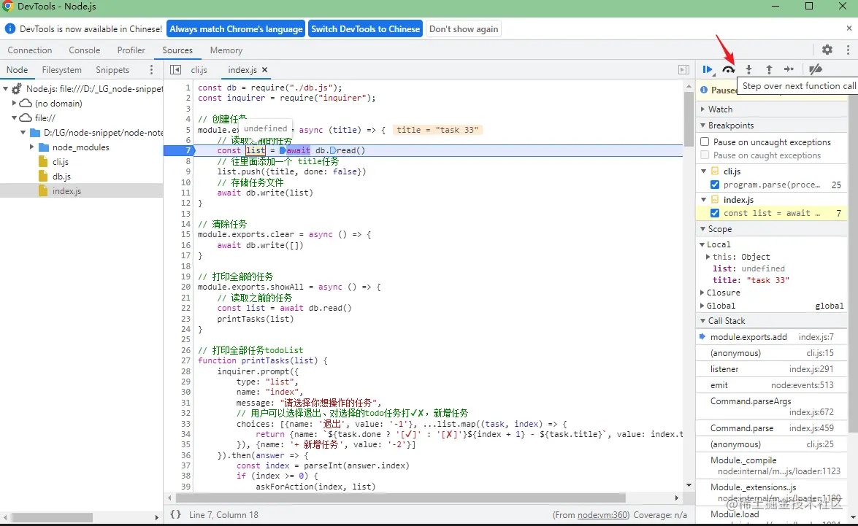Screen dimensions: 858x526
Task: Open DevTools settings gear
Action: [x=827, y=50]
